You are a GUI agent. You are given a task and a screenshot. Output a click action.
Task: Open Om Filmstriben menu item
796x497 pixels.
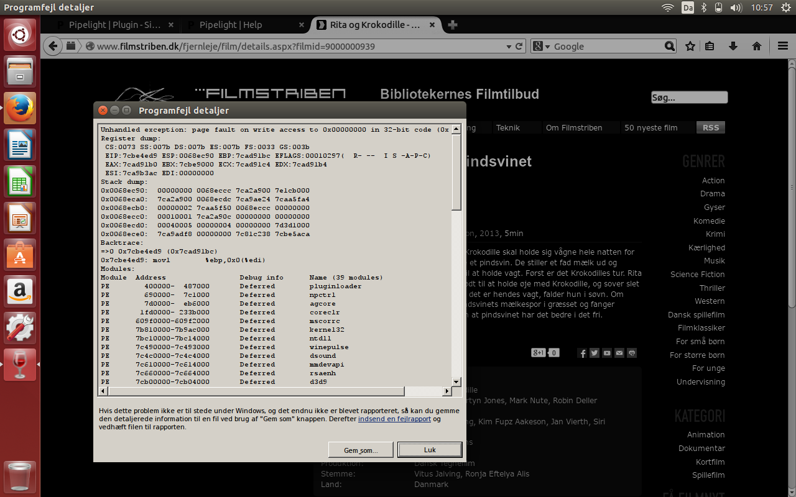[x=574, y=127]
